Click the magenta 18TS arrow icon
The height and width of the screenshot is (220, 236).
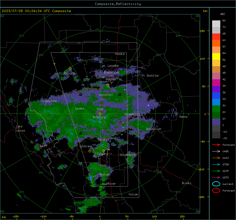216,178
